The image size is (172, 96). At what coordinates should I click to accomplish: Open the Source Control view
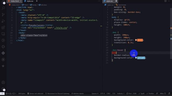[3, 14]
